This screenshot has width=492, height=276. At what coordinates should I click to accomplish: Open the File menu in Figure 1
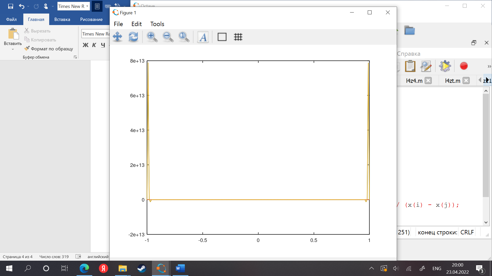(118, 24)
